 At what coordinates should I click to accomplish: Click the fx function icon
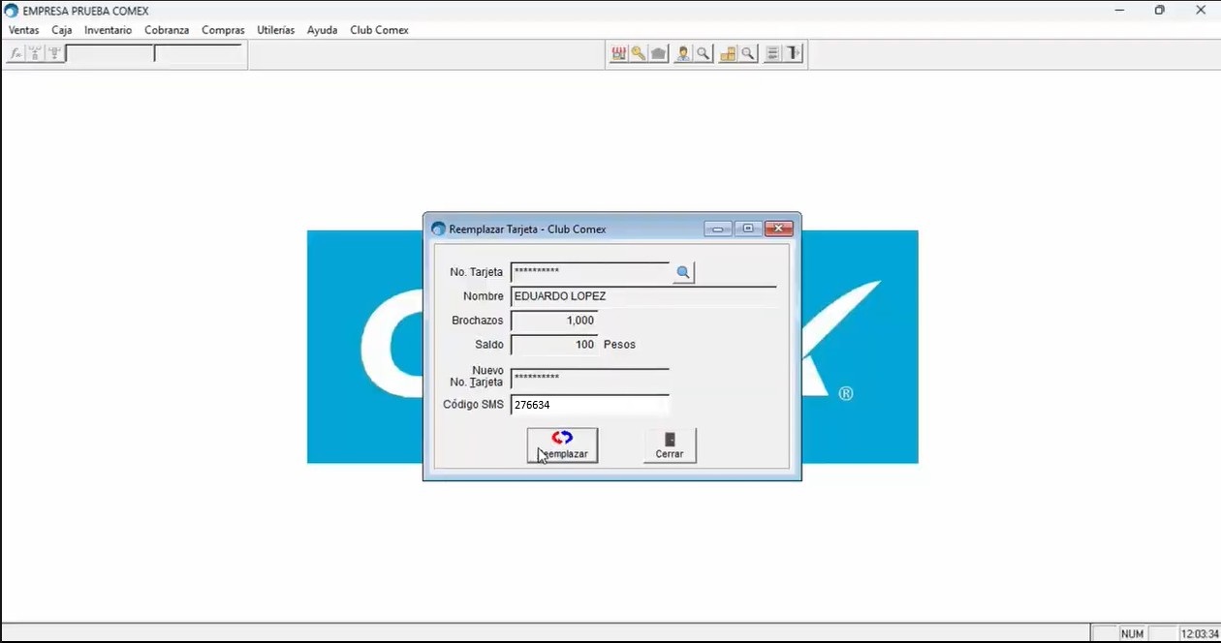(x=16, y=54)
